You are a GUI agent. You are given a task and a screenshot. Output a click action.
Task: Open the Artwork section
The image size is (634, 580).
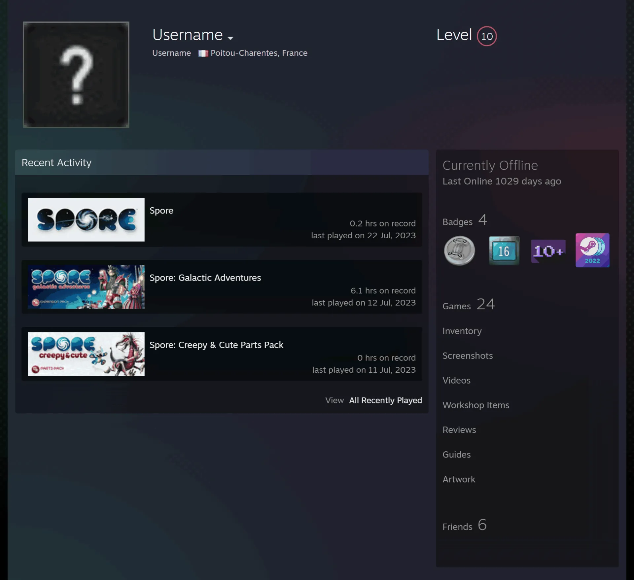pyautogui.click(x=459, y=479)
